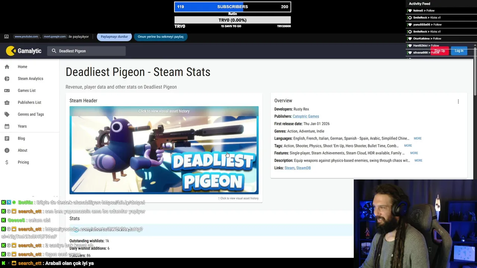Click the Genres and Tags tag icon
The image size is (477, 268).
(x=7, y=114)
